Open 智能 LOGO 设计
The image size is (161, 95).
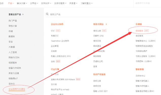pyautogui.click(x=100, y=91)
